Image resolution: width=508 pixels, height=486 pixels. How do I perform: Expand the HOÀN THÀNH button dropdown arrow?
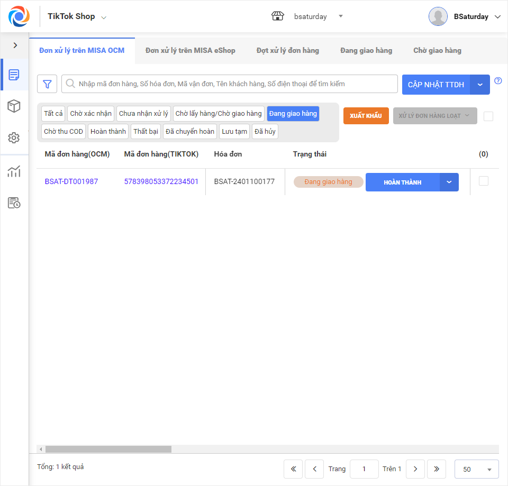click(x=449, y=182)
